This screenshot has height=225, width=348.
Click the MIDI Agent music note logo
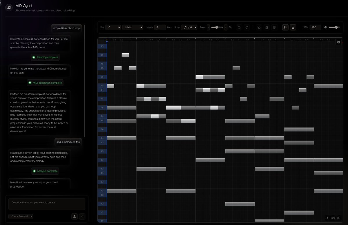click(x=9, y=8)
